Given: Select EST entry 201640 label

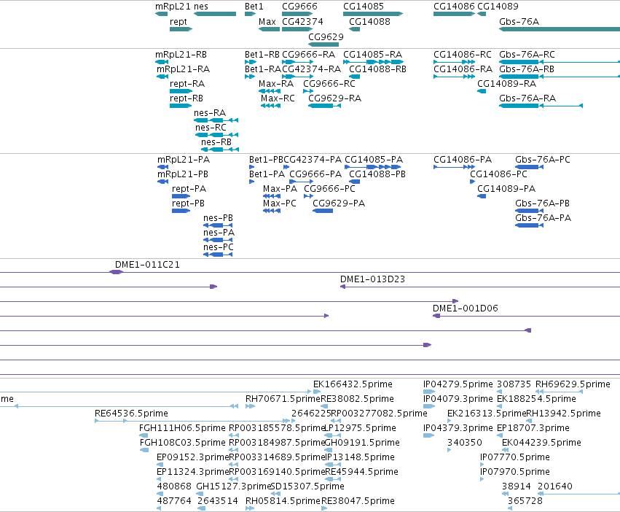Looking at the screenshot, I should (554, 486).
